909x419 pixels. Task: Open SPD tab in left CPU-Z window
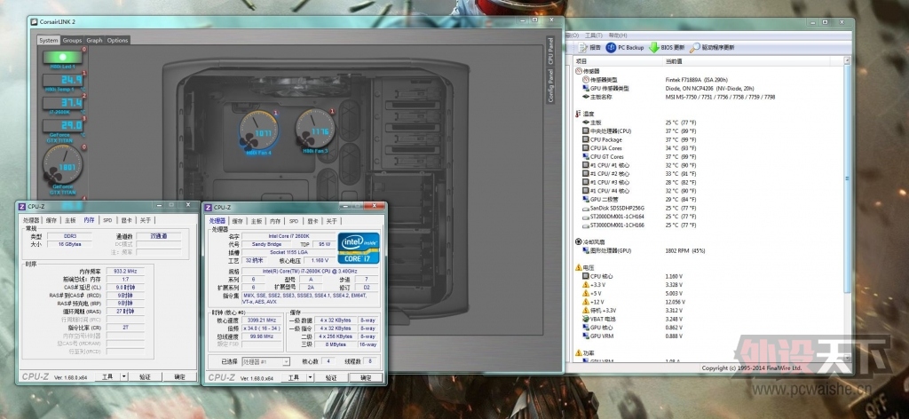107,220
